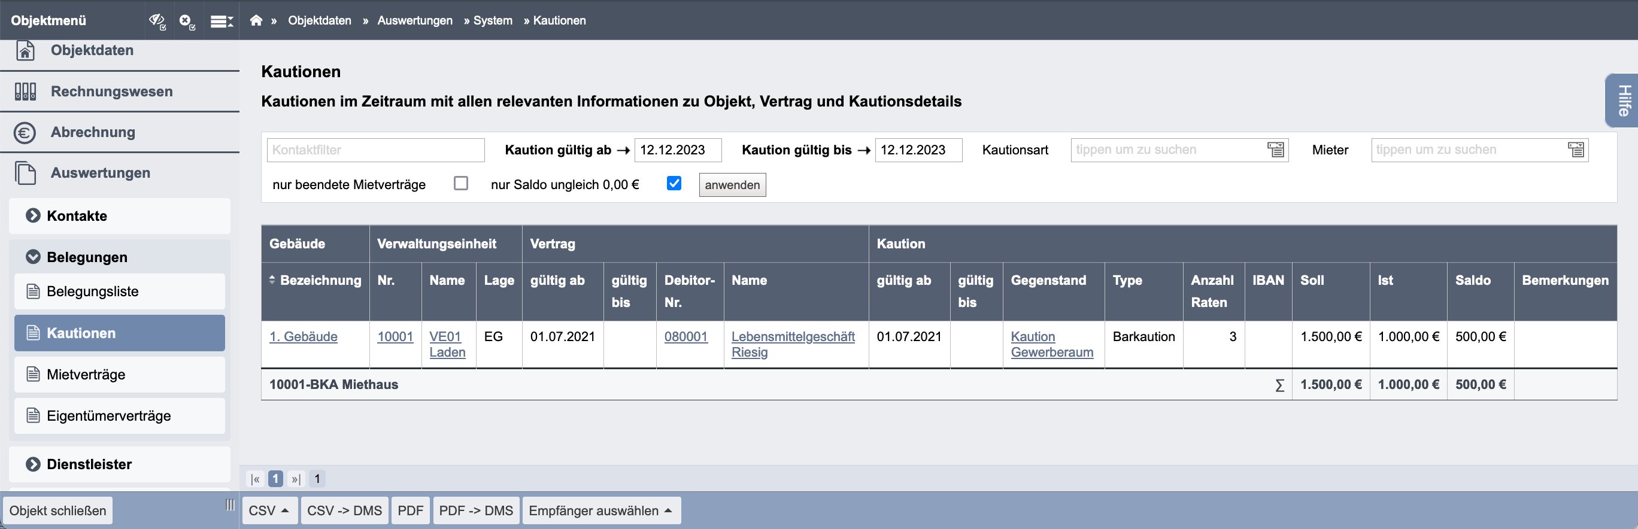This screenshot has width=1638, height=529.
Task: Open 'Kaution Gewerberaum' link
Action: tap(1052, 345)
